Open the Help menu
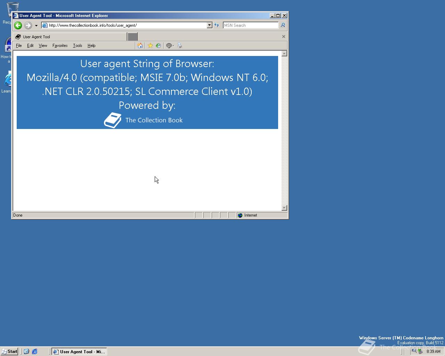 pyautogui.click(x=91, y=46)
